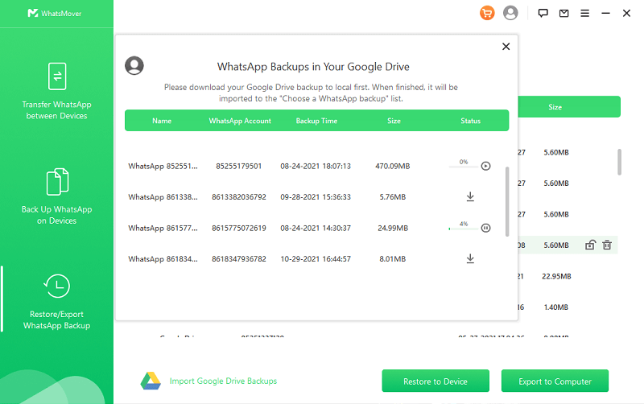Pause the download at 4% progress
The height and width of the screenshot is (404, 644).
click(485, 229)
